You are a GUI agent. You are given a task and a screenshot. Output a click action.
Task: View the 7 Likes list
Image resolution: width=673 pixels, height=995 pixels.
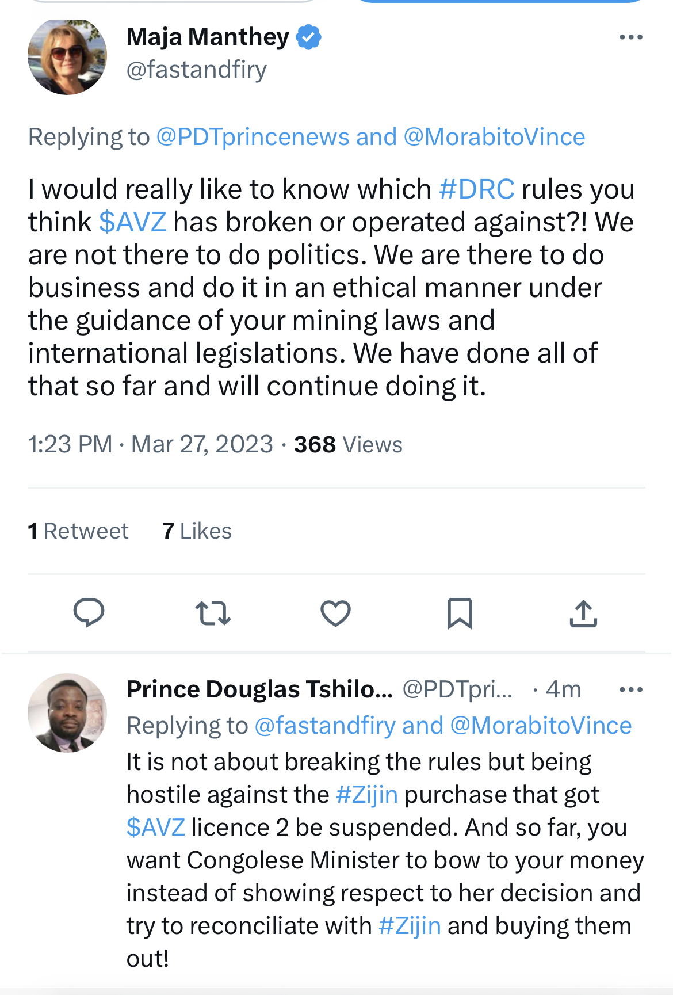pyautogui.click(x=197, y=531)
